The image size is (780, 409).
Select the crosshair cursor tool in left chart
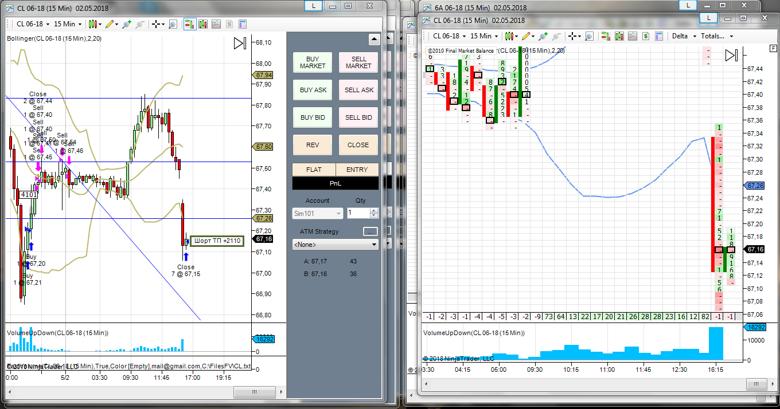(x=155, y=24)
